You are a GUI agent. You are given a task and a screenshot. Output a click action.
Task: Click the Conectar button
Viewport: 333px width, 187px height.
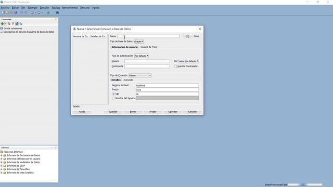click(173, 112)
